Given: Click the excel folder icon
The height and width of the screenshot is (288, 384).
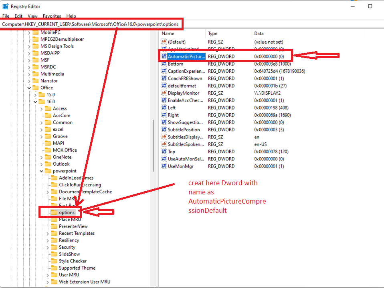Looking at the screenshot, I should tap(48, 129).
